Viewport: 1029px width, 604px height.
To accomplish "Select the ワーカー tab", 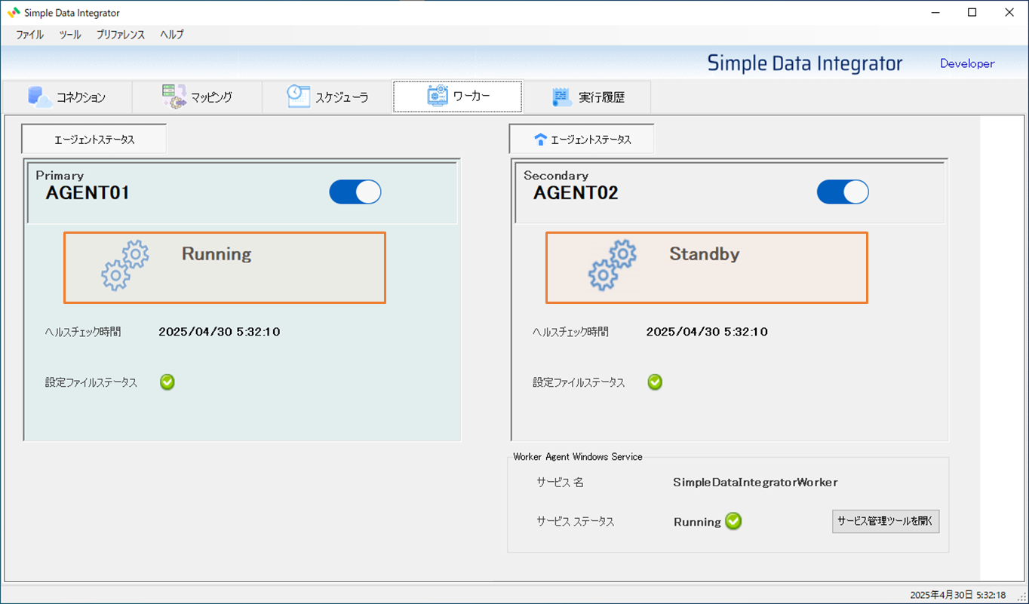I will [457, 97].
